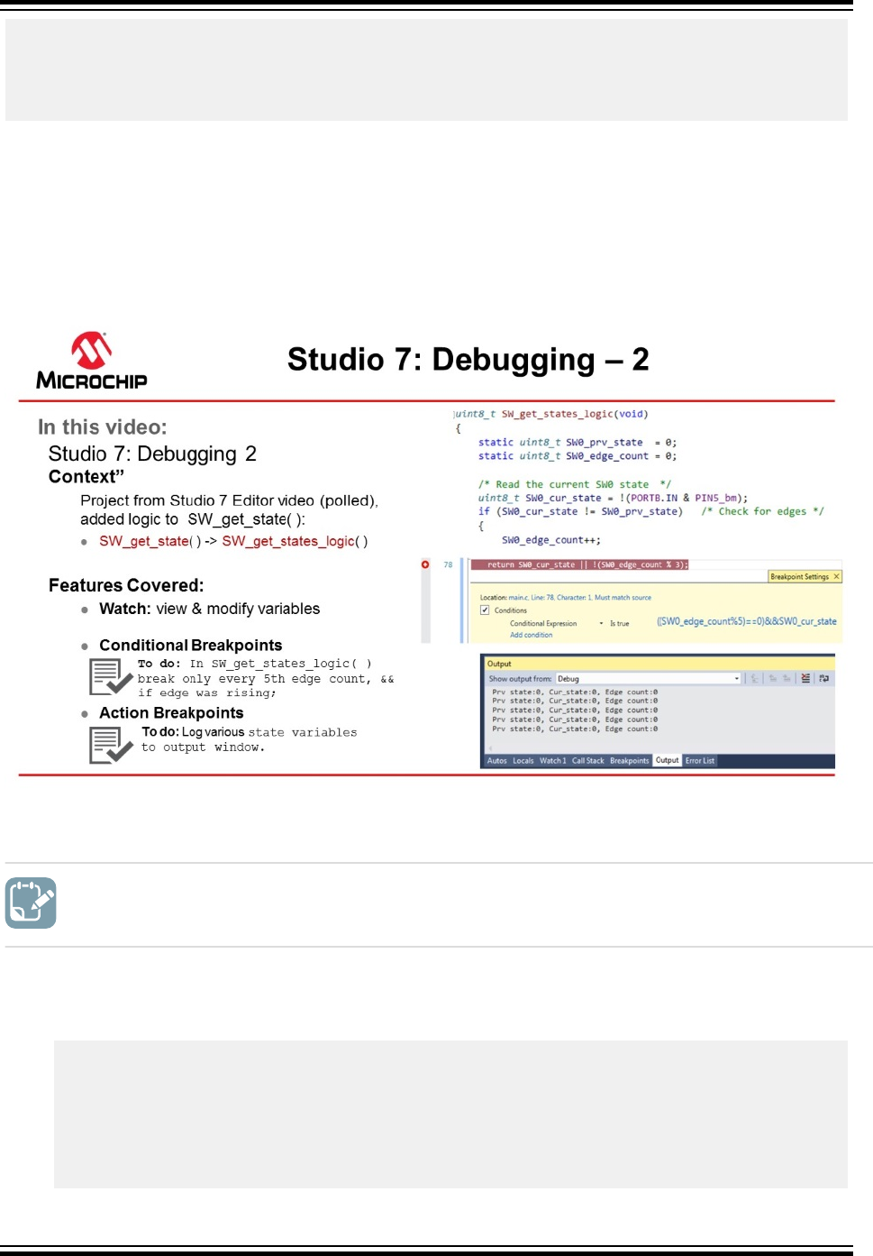Click the 'Watch: view & modify variables' bullet

coord(209,609)
